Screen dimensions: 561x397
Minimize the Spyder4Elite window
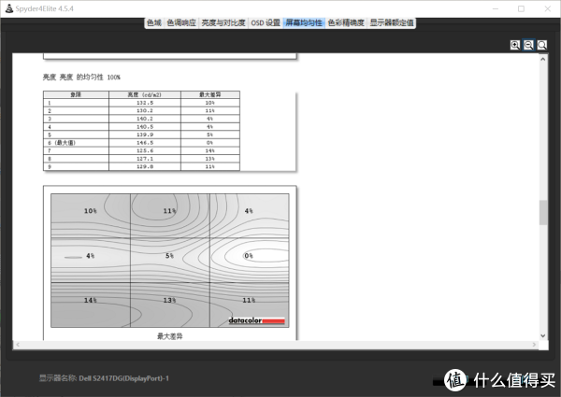pos(496,8)
